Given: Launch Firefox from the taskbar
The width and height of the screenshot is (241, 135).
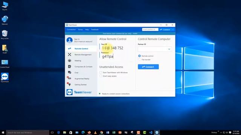Looking at the screenshot, I should 89,132.
